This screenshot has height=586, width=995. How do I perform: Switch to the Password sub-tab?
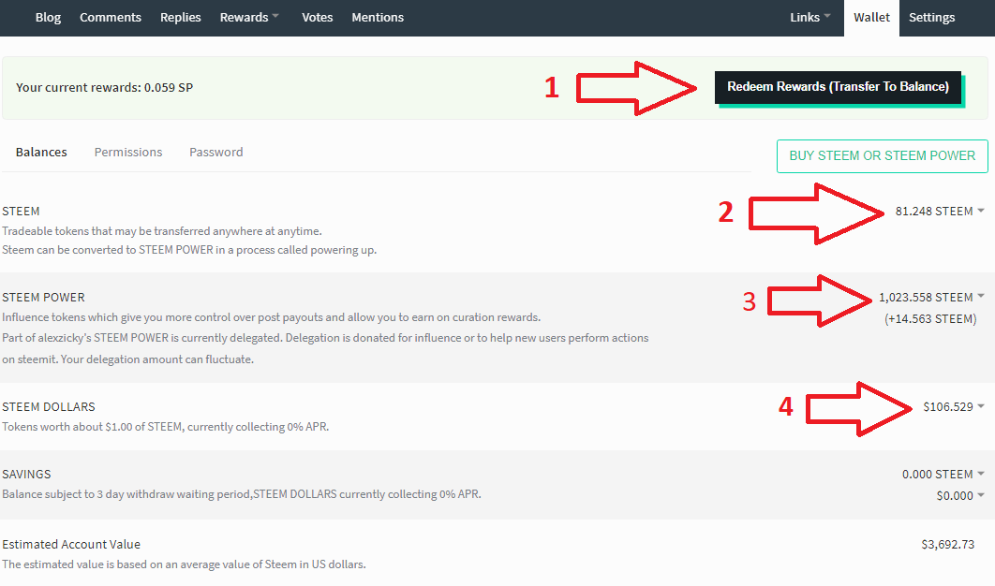point(215,153)
